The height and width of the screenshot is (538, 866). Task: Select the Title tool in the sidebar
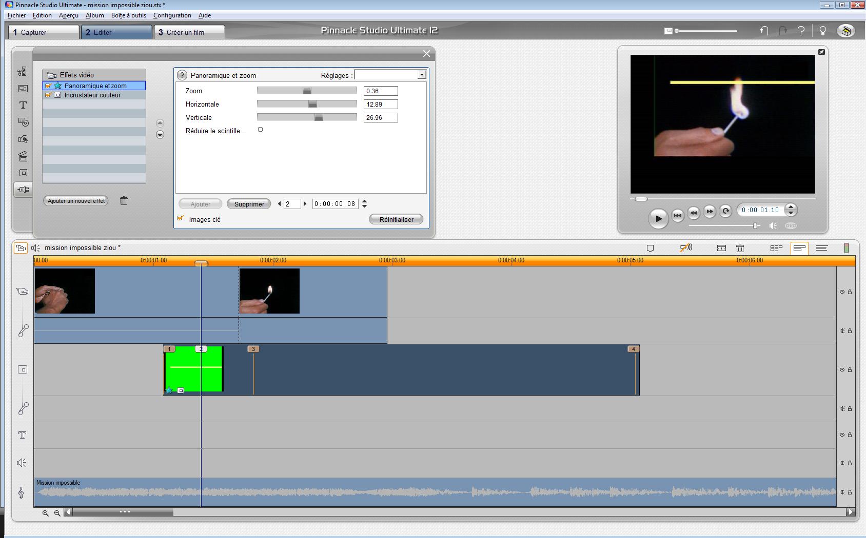click(x=23, y=105)
